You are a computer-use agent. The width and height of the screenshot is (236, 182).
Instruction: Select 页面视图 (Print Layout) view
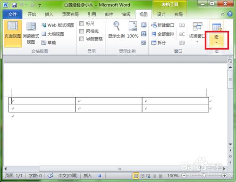click(13, 33)
